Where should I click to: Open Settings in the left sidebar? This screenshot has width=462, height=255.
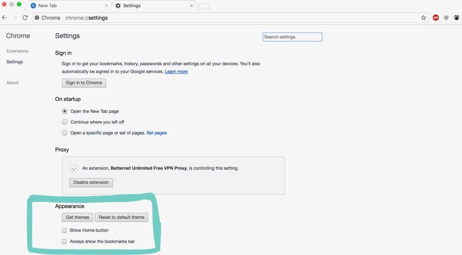pos(14,62)
